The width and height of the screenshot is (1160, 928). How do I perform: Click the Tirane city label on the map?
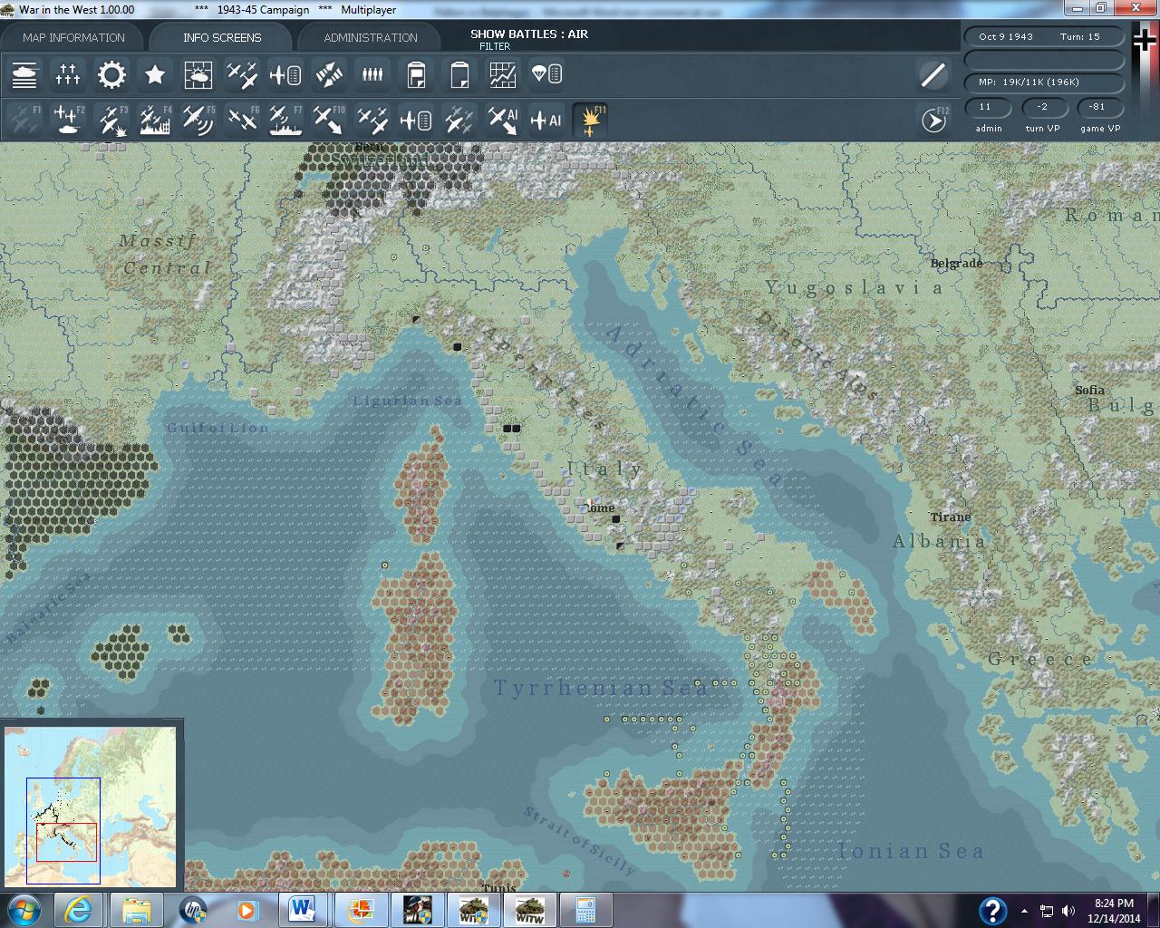[950, 517]
